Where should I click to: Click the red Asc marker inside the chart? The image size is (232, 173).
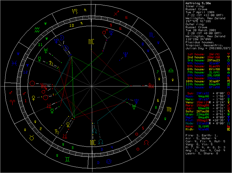pos(151,86)
